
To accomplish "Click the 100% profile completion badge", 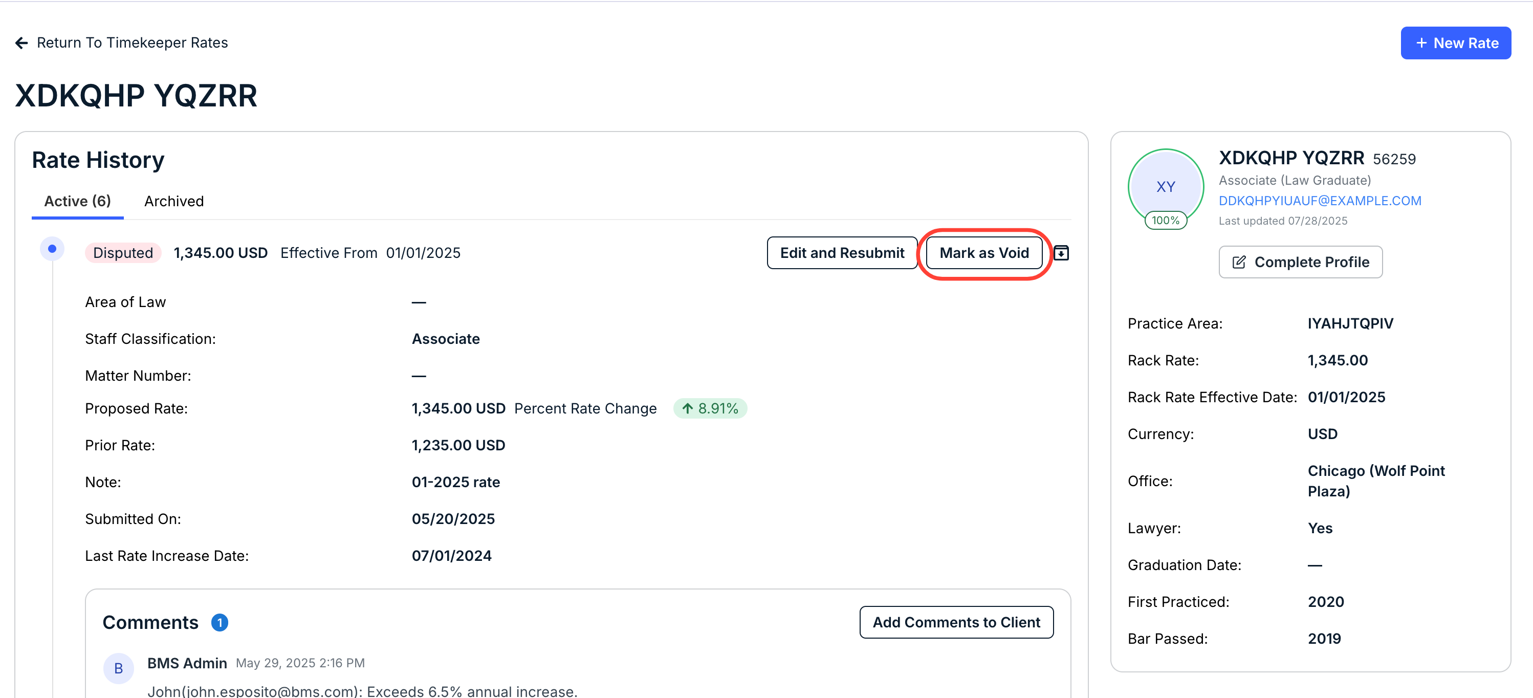I will (1165, 220).
